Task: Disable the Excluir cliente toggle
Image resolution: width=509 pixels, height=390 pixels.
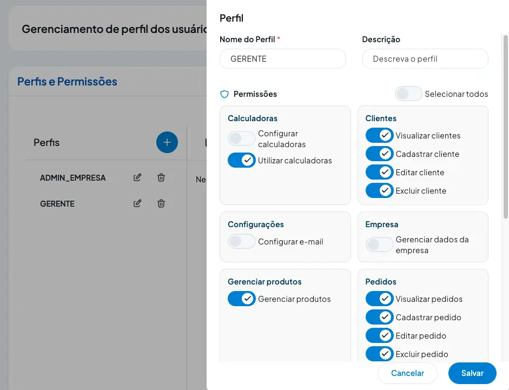Action: point(379,190)
